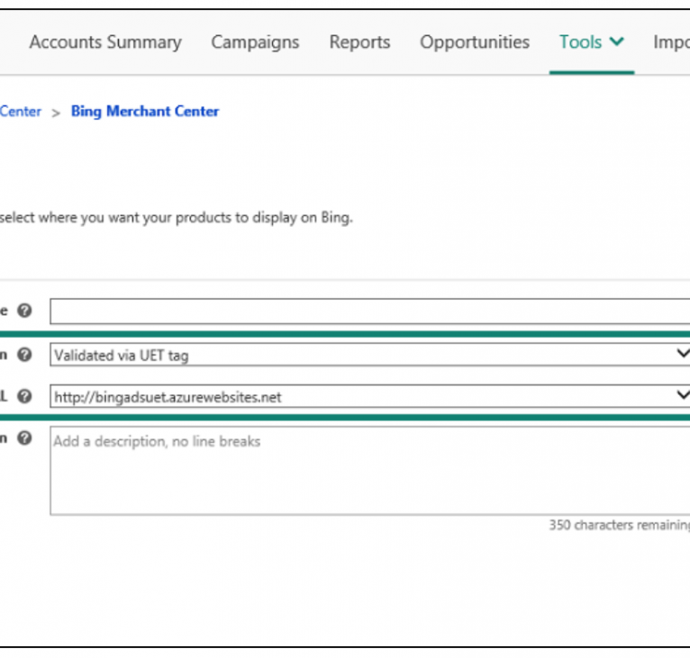This screenshot has width=690, height=658.
Task: Open the partially visible Import tab
Action: tap(671, 42)
